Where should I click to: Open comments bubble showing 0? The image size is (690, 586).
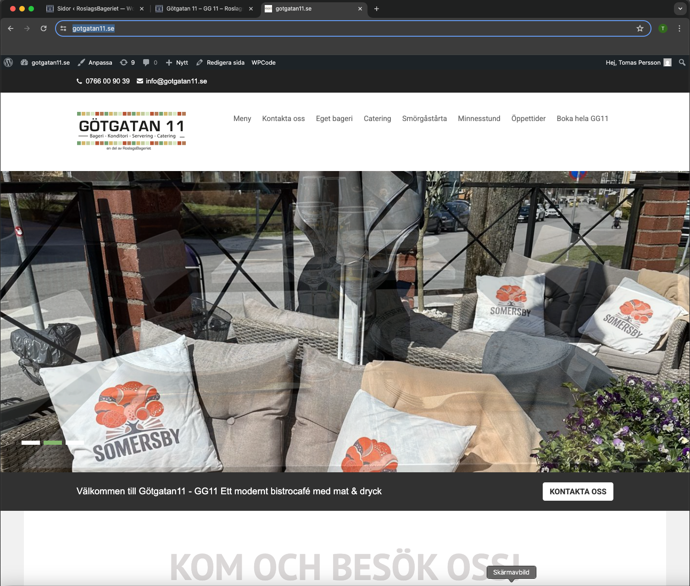click(x=150, y=62)
